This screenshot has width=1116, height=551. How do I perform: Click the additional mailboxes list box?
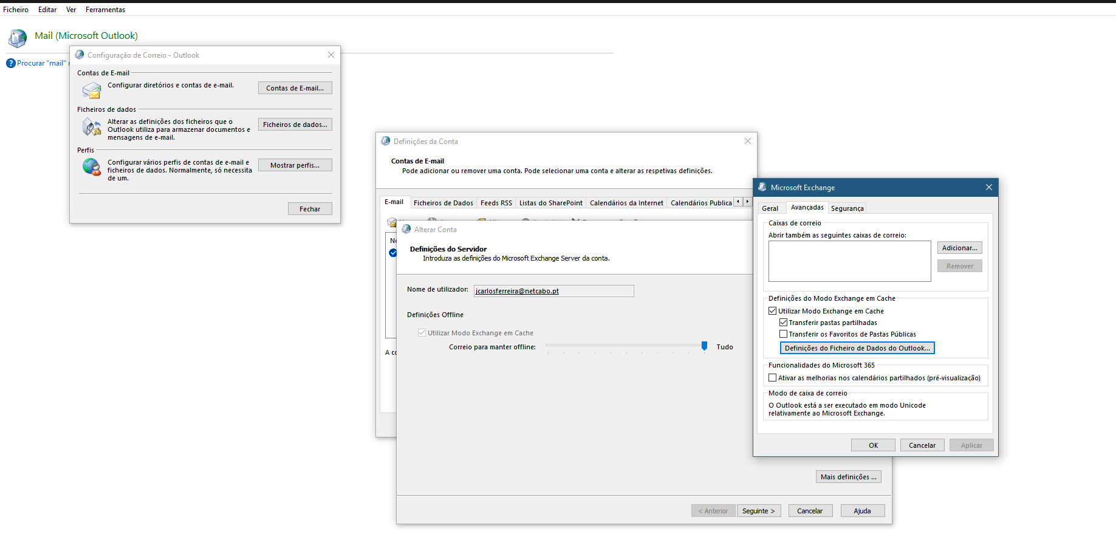pyautogui.click(x=849, y=261)
